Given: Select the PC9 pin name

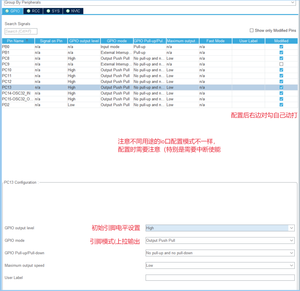Looking at the screenshot, I should pyautogui.click(x=6, y=64).
